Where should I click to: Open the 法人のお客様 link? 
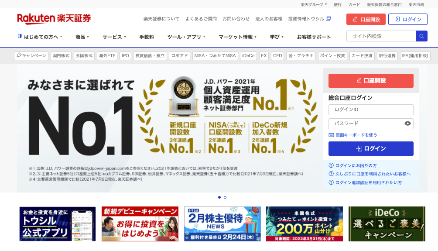(269, 19)
